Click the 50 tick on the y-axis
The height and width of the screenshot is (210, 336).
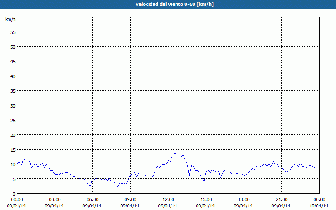(13, 47)
